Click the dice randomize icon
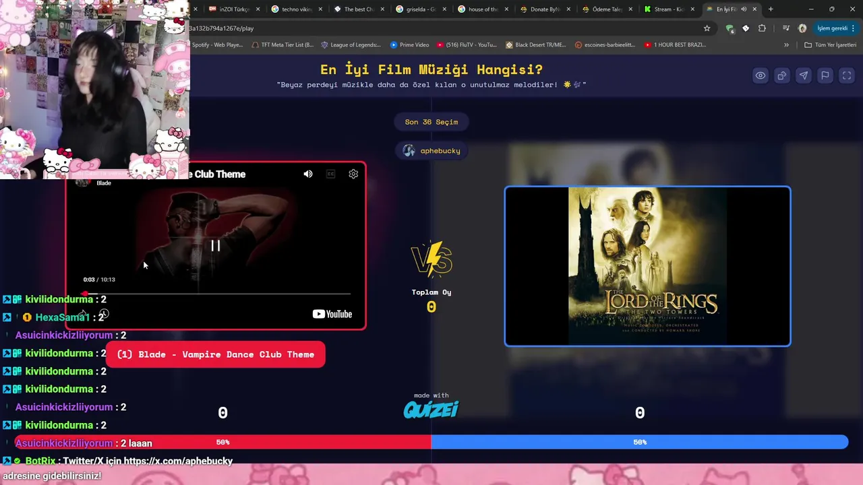The width and height of the screenshot is (863, 485). 781,75
